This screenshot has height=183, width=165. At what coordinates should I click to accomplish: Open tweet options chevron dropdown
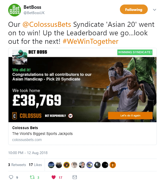click(155, 10)
